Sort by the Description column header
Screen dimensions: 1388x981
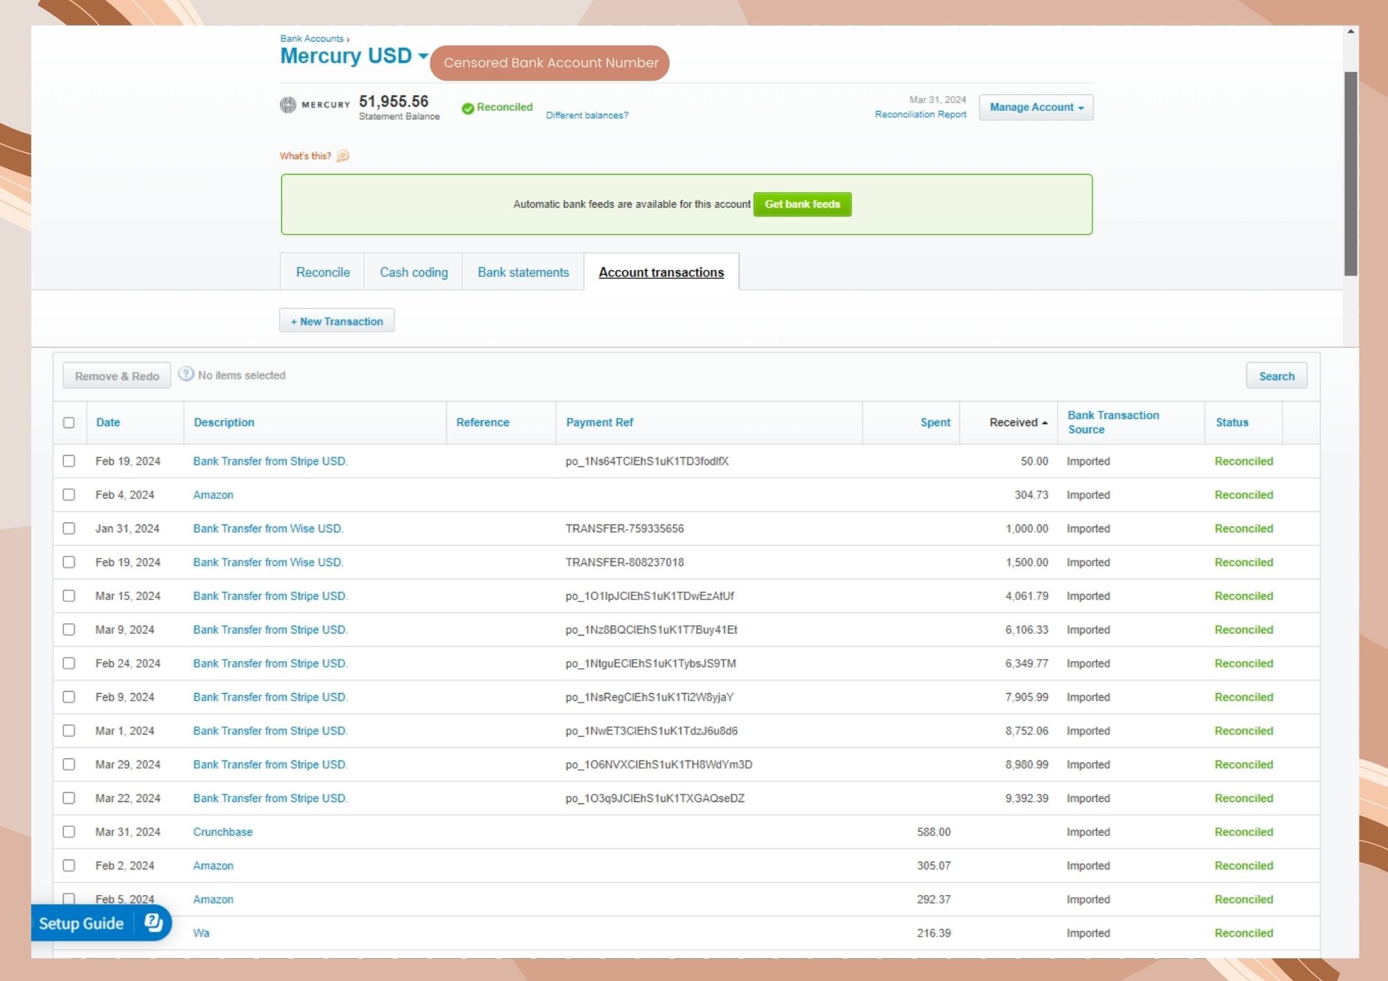click(x=224, y=423)
